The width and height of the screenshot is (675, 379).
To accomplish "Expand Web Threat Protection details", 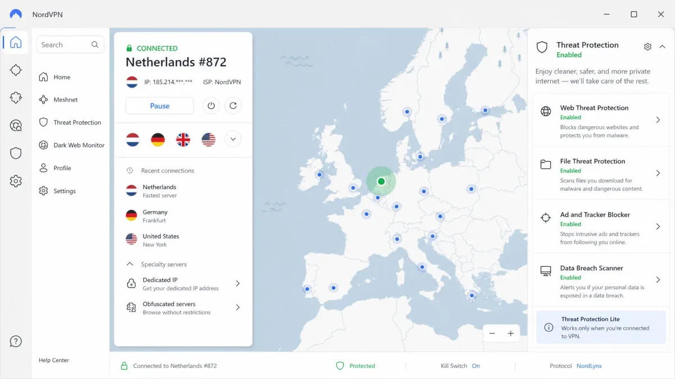I will pyautogui.click(x=658, y=120).
